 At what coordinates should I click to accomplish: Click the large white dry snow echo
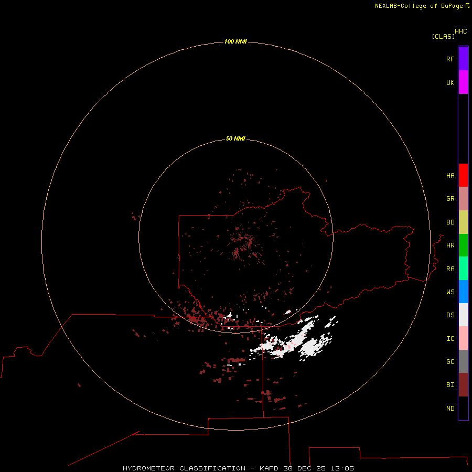tap(294, 340)
